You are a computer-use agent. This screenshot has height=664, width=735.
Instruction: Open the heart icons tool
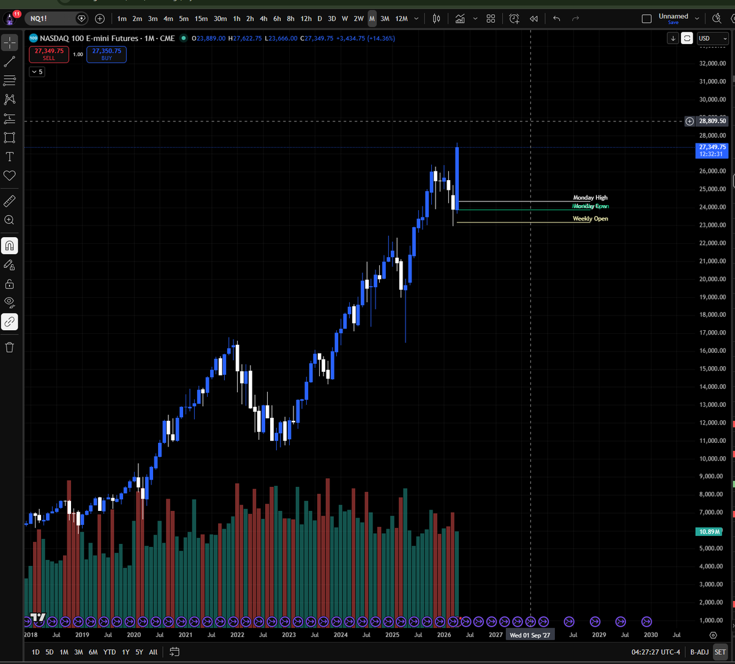pyautogui.click(x=9, y=176)
